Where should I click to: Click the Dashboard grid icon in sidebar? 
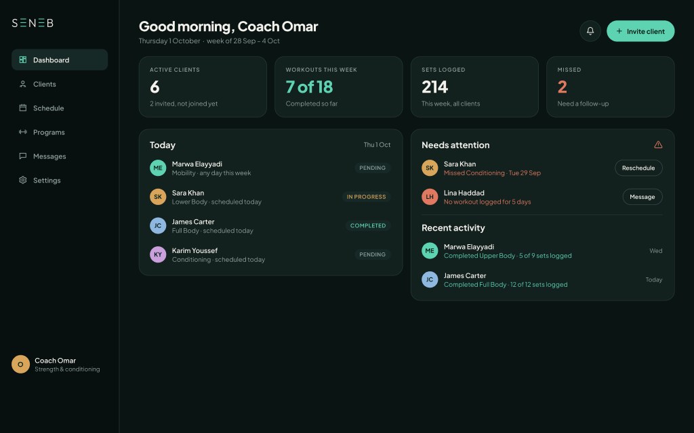[23, 60]
